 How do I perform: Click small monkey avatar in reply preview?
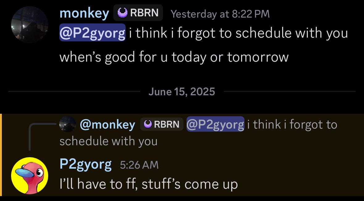point(68,124)
